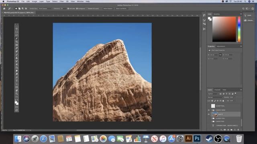Click the Home icon in options bar
257x144 pixels.
point(4,8)
